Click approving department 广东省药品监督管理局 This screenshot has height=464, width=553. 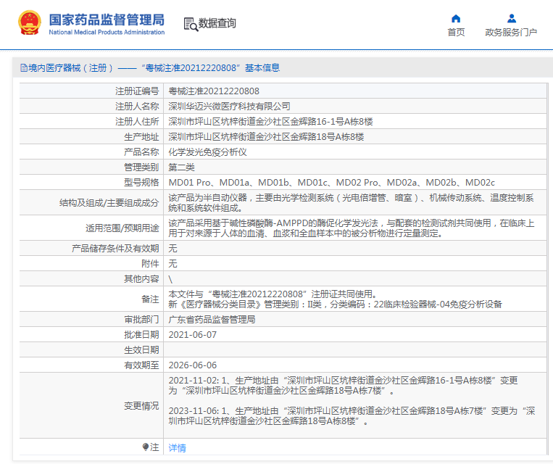[212, 320]
